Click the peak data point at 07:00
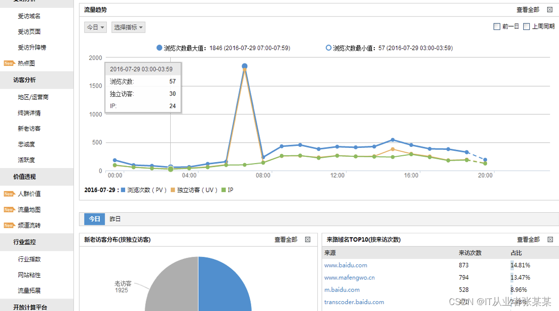The image size is (559, 311). tap(245, 66)
